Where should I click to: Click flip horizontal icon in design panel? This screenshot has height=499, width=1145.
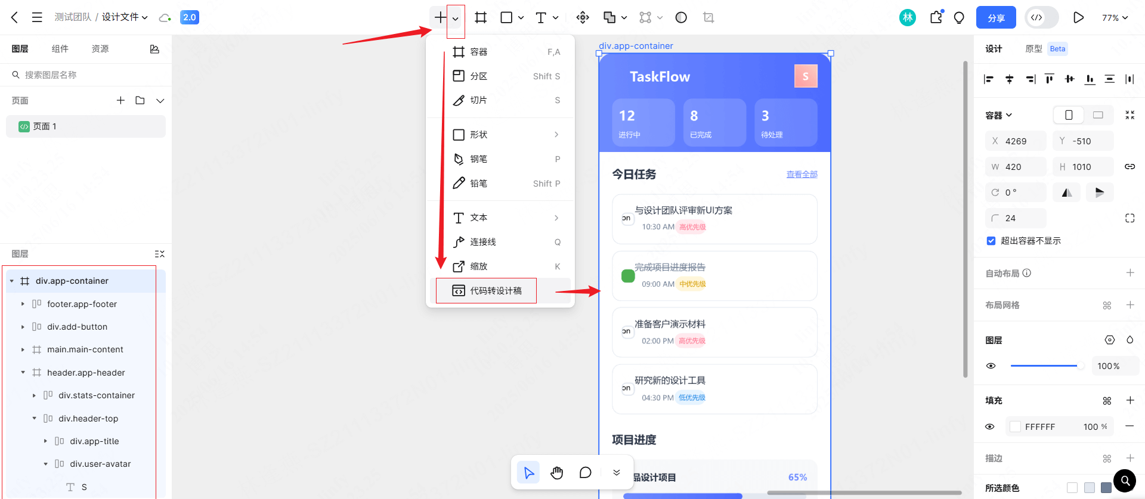1067,193
